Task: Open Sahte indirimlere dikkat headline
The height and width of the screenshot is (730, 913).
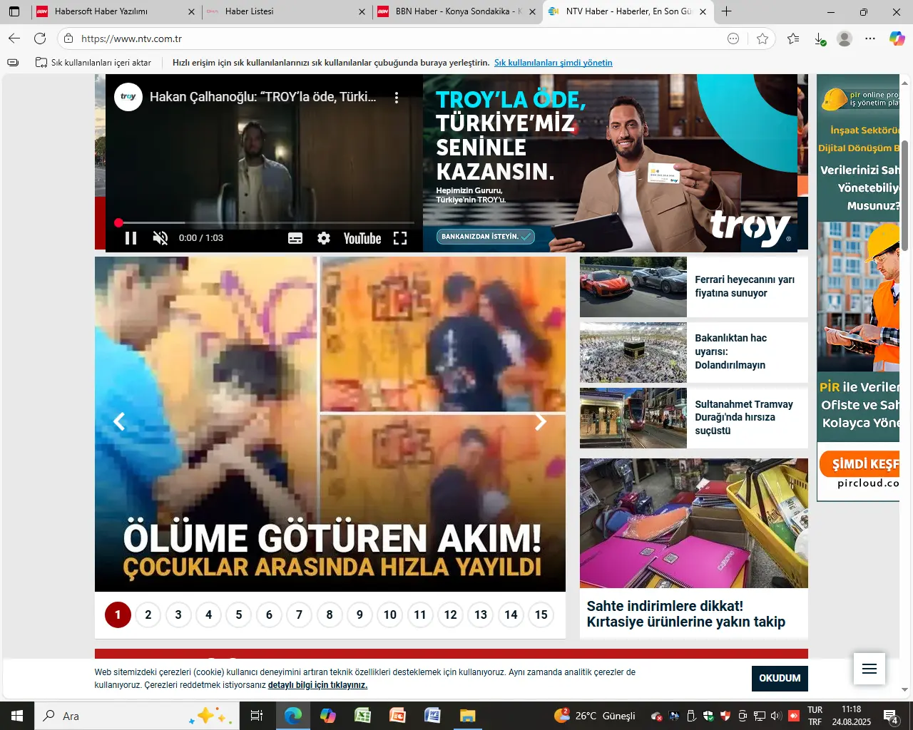Action: pyautogui.click(x=686, y=614)
